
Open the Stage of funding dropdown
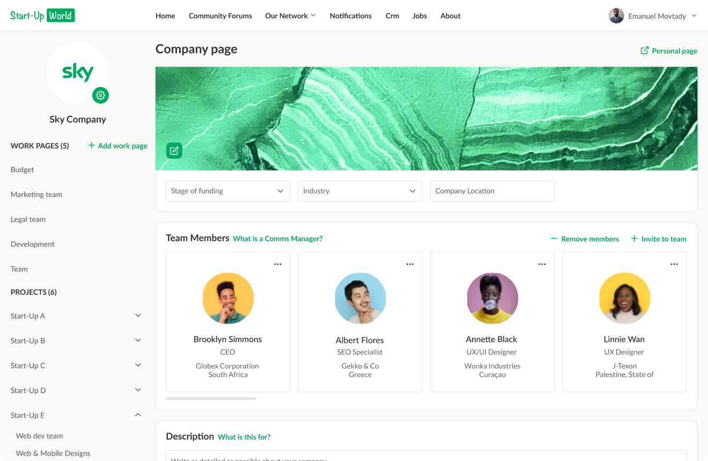pos(227,191)
